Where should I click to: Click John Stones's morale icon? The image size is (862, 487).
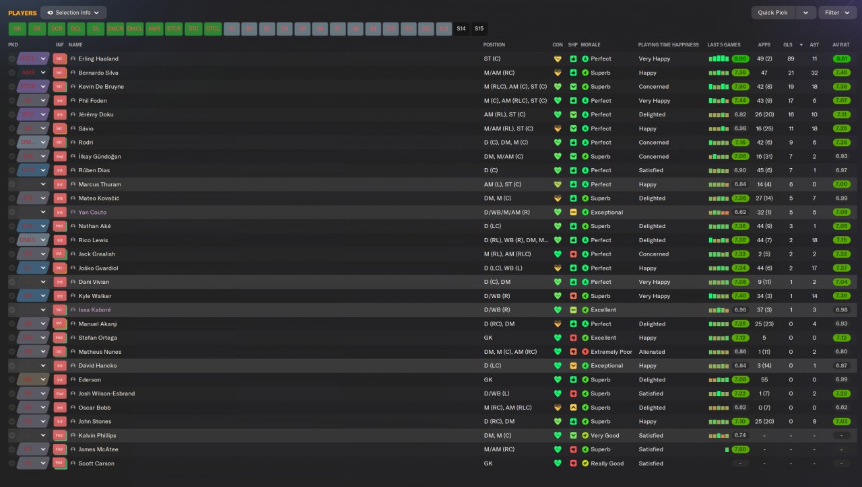click(x=585, y=422)
